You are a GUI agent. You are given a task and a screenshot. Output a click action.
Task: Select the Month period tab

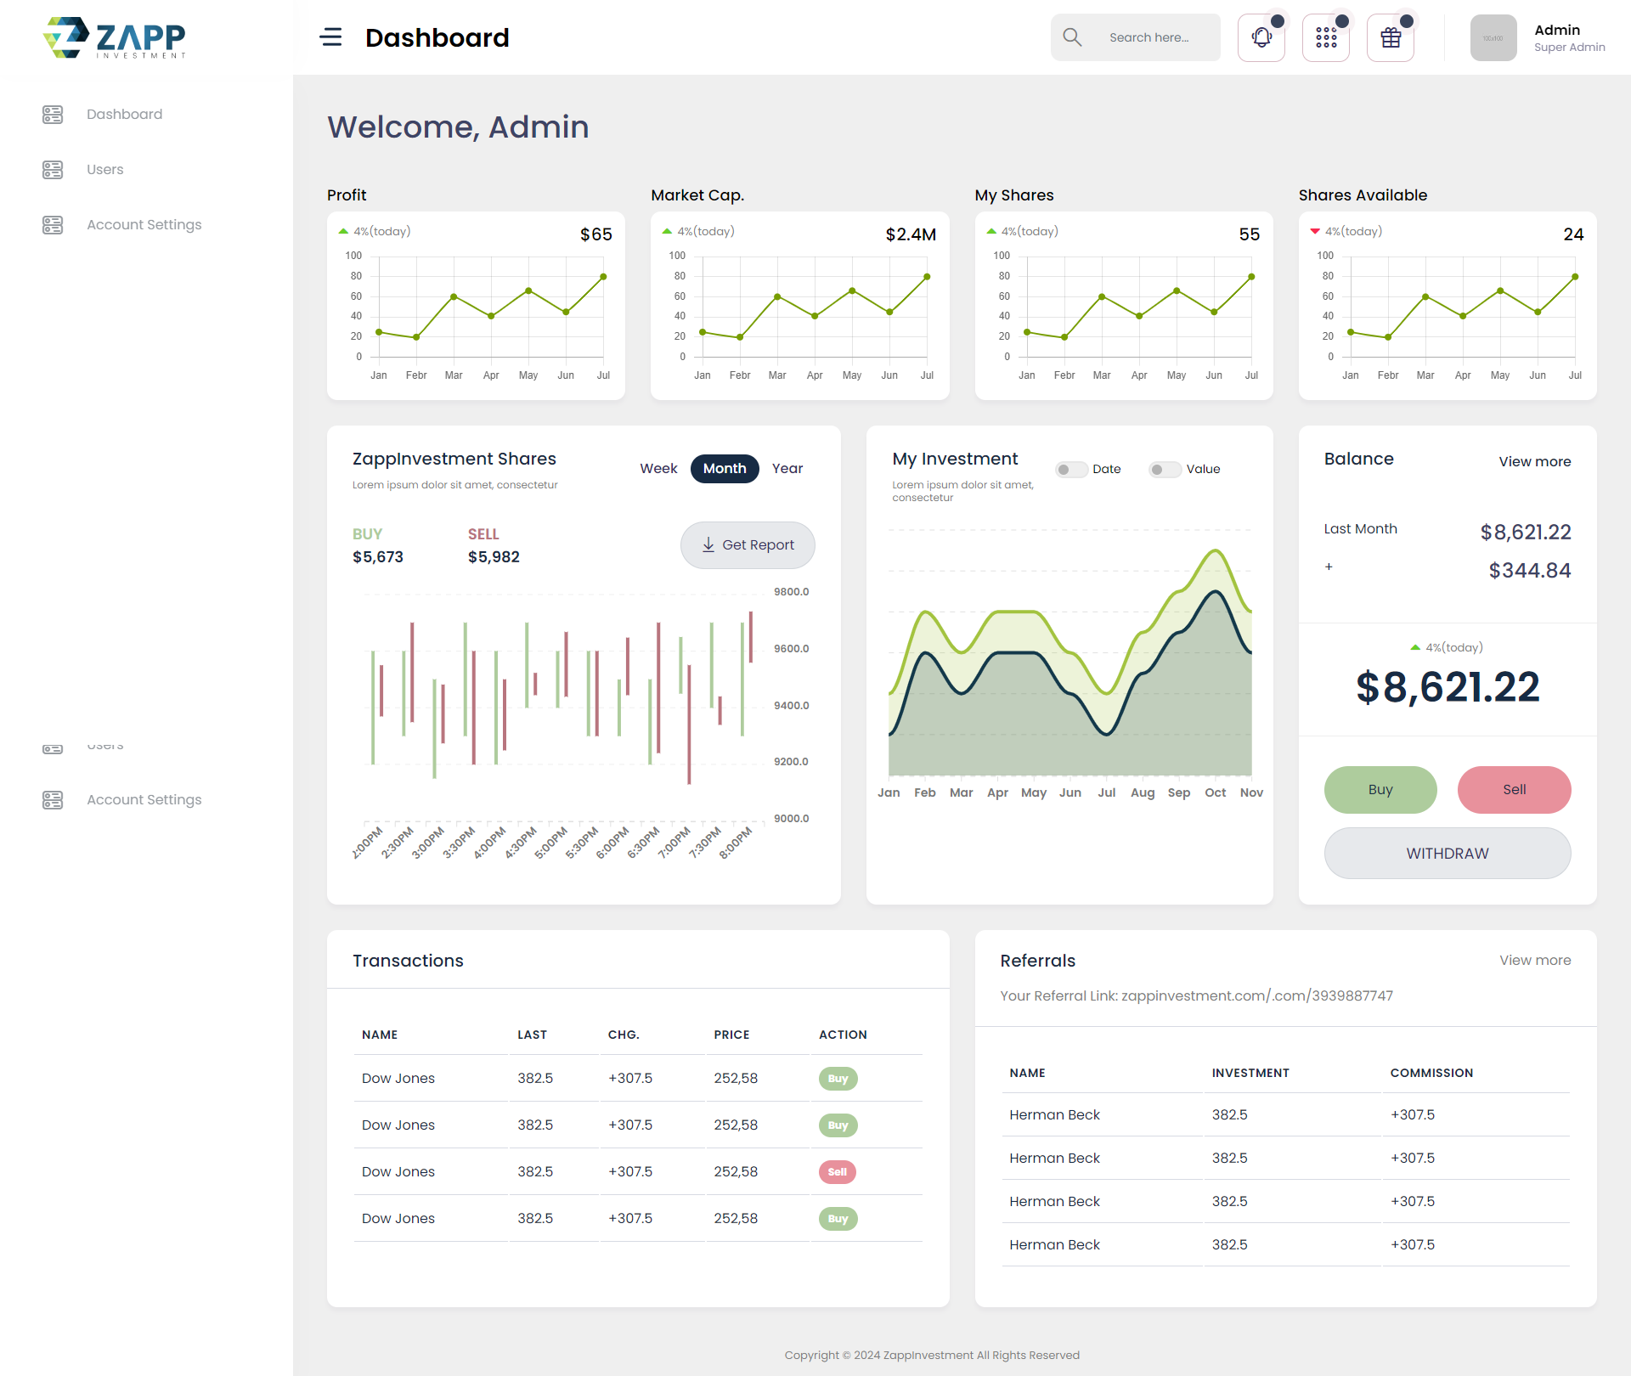tap(724, 469)
